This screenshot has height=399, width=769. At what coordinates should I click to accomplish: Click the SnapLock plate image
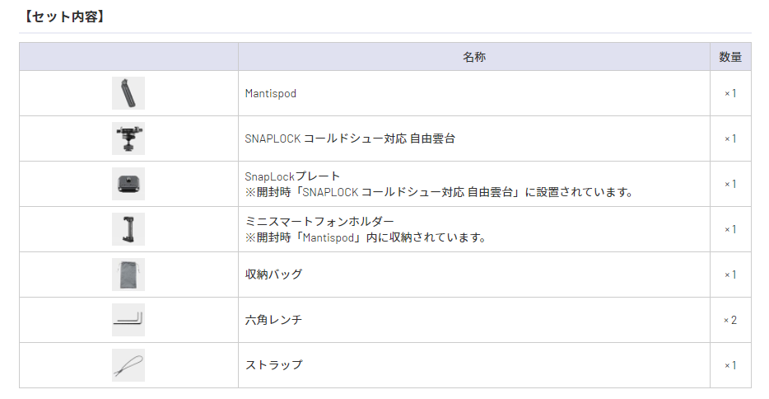128,184
